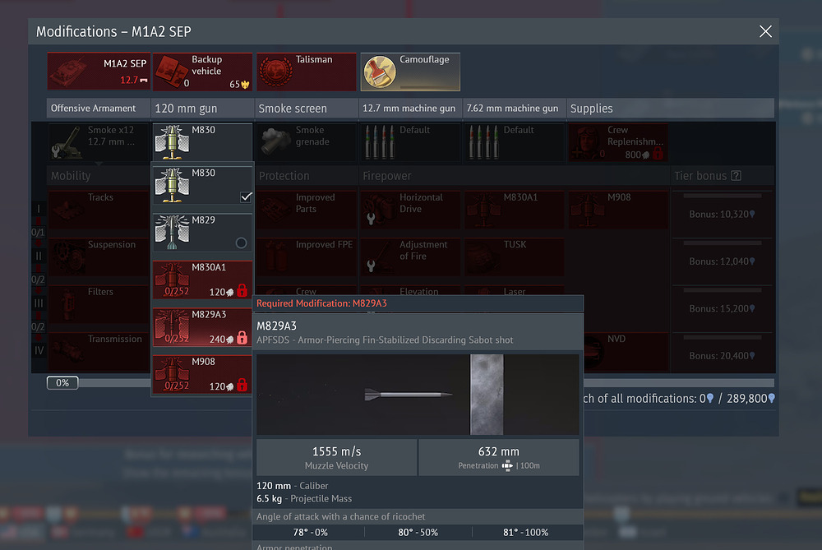Click the 6.5 kg Projectile Mass line

(x=304, y=499)
